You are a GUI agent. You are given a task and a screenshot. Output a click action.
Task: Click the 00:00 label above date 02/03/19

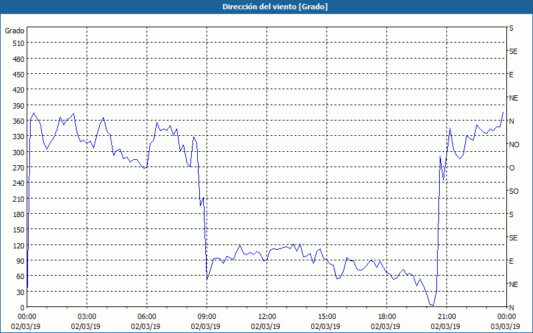click(x=27, y=317)
